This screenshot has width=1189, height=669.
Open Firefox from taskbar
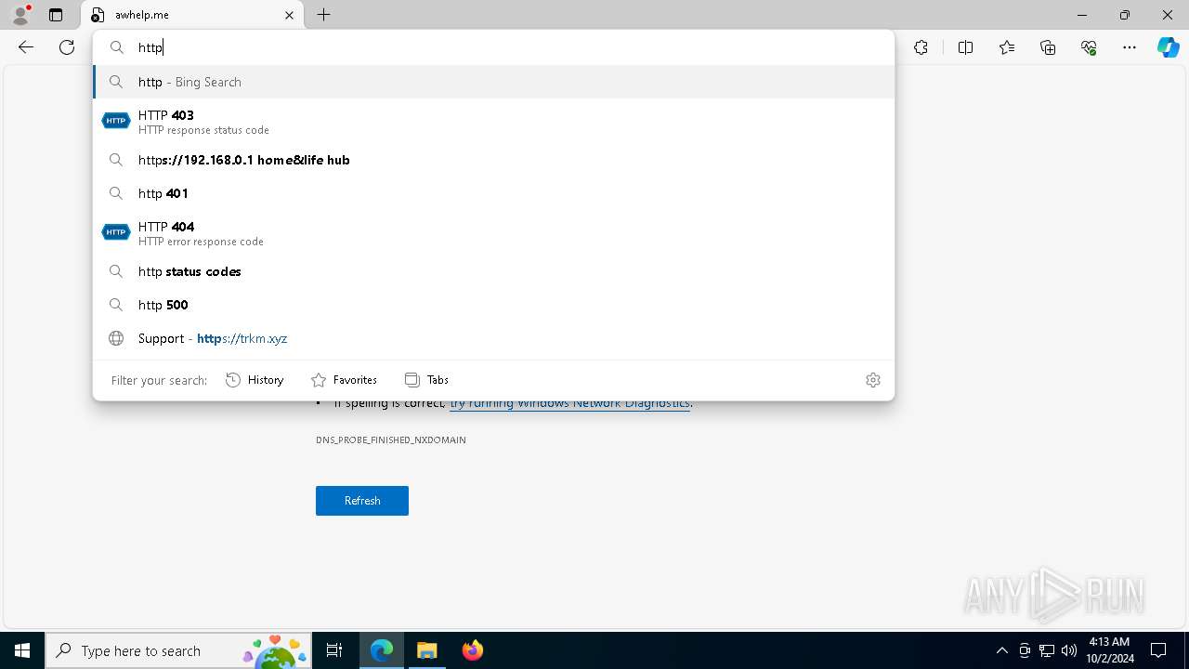click(x=473, y=650)
